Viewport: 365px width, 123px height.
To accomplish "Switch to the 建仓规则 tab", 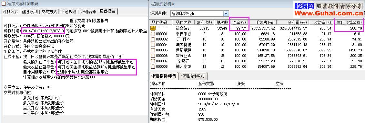I will pyautogui.click(x=30, y=12).
